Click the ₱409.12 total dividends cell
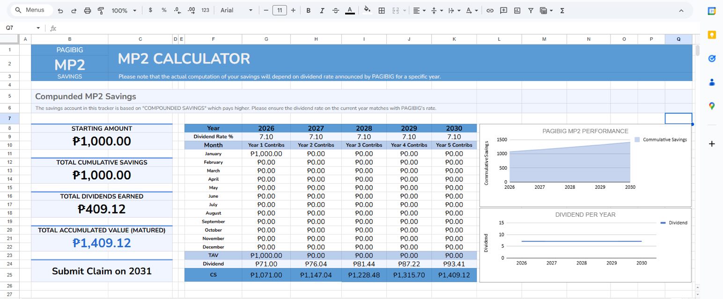Viewport: 723px width, 299px height. [x=102, y=209]
